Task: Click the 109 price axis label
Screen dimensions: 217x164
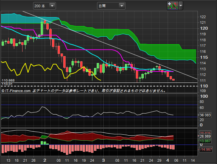Action: click(203, 91)
